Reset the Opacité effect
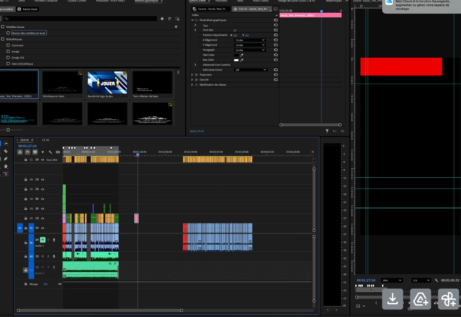Screen dimensions: 461x317 276,79
